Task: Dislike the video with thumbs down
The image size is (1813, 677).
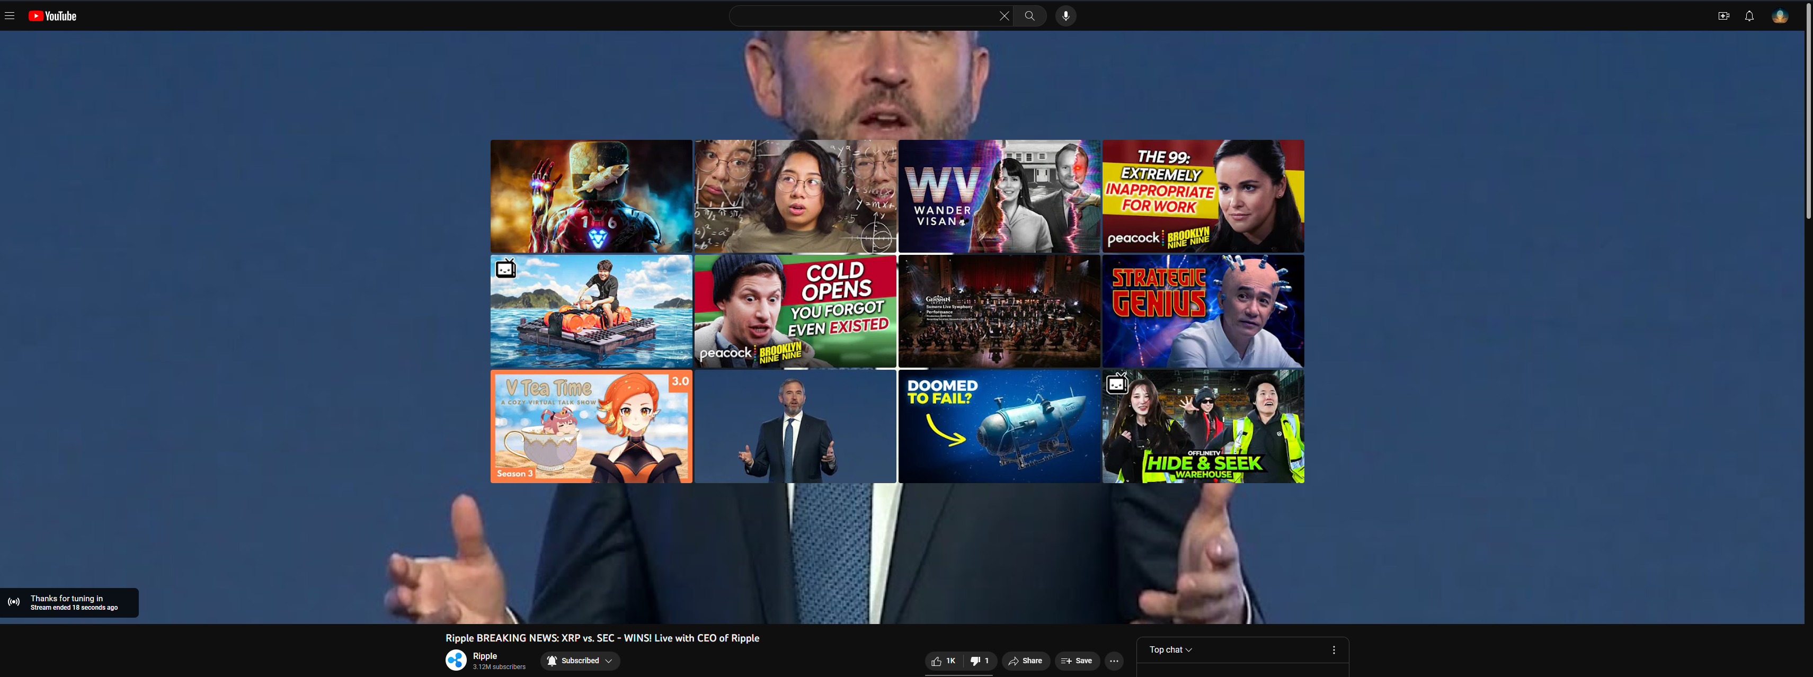Action: 980,661
